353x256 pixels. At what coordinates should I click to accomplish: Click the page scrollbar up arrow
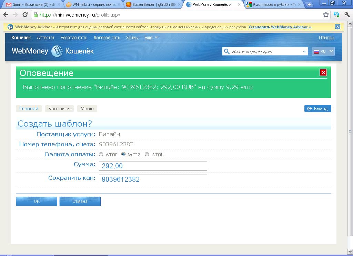[350, 24]
